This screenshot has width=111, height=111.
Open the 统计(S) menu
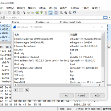tap(53, 8)
